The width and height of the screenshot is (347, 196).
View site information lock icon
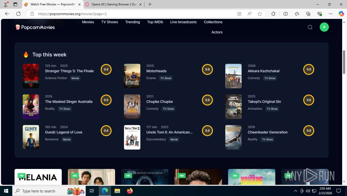(32, 14)
